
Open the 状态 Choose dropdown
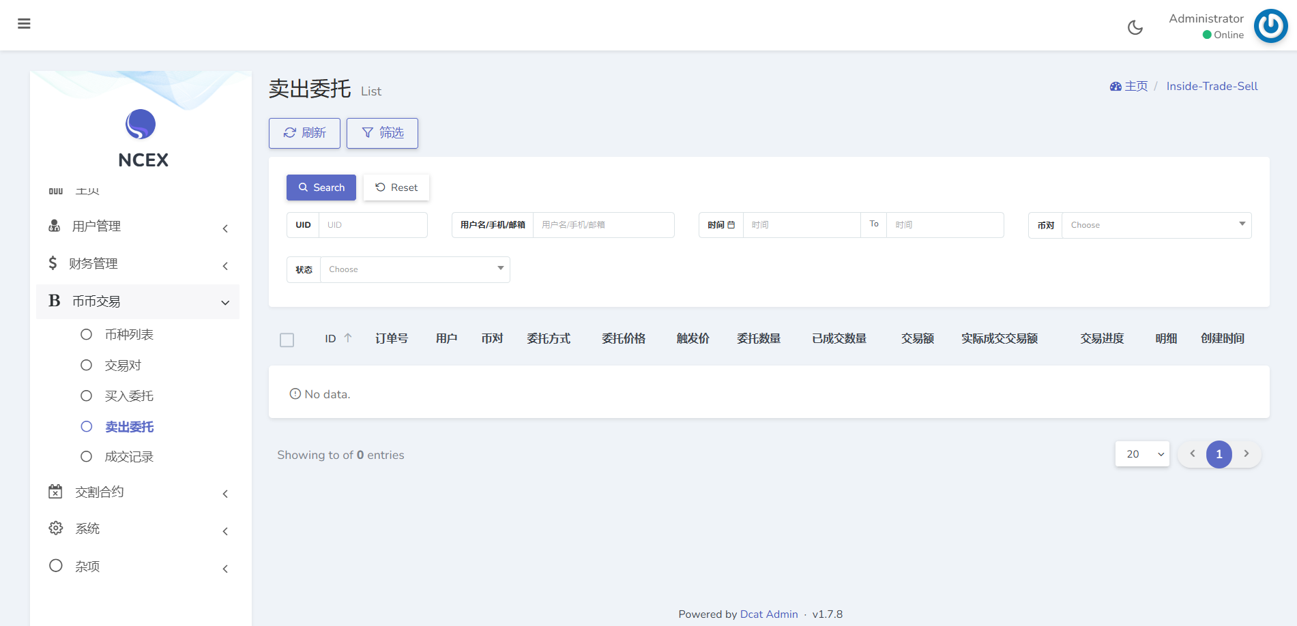414,269
